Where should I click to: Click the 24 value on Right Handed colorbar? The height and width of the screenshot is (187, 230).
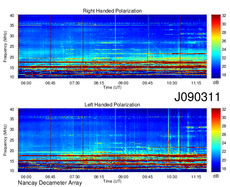point(224,49)
